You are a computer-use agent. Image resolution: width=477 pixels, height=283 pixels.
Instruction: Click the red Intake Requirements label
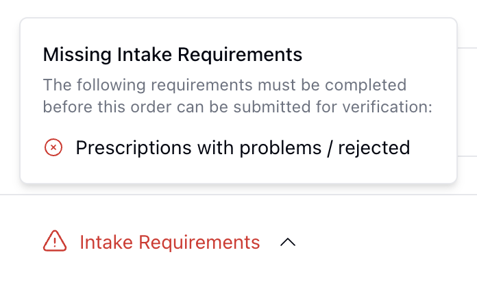(170, 242)
